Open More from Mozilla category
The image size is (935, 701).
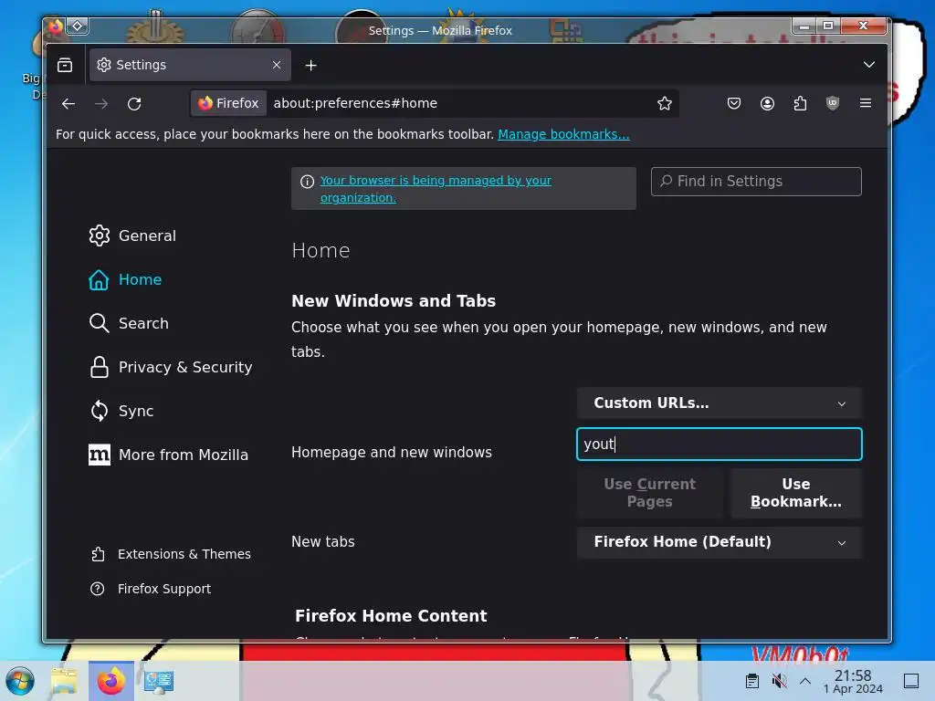tap(168, 455)
